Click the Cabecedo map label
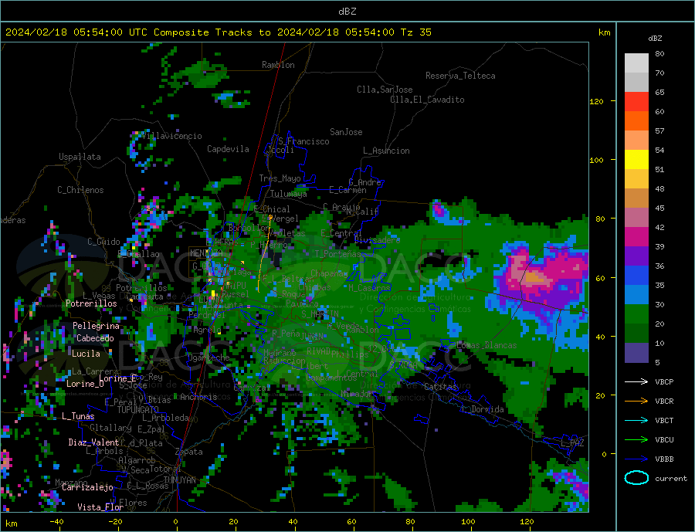The height and width of the screenshot is (532, 695). (95, 338)
